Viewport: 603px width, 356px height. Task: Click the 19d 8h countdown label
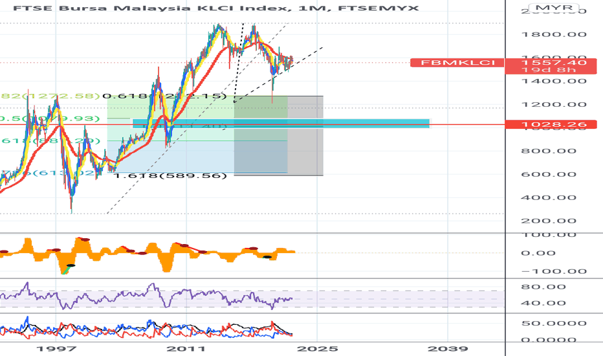coord(549,70)
